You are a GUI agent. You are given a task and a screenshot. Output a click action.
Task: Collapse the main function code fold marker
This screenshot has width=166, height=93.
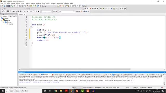31,27
